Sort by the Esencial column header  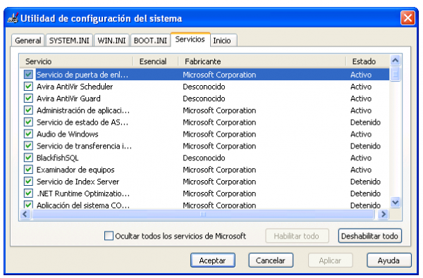[x=155, y=61]
